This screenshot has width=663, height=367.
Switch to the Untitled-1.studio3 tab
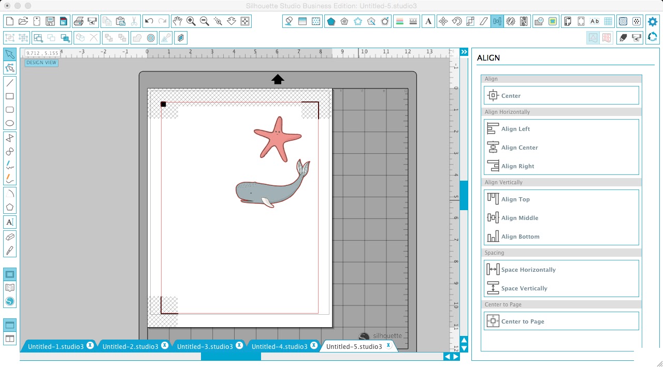(x=57, y=346)
